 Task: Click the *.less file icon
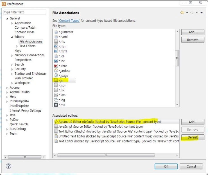click(56, 95)
